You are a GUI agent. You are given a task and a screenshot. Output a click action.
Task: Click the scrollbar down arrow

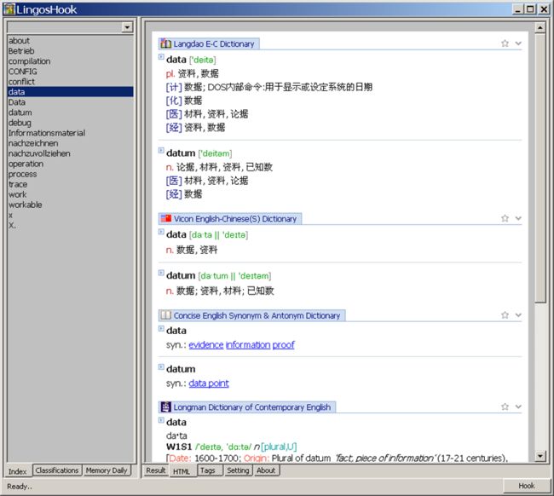(x=540, y=456)
